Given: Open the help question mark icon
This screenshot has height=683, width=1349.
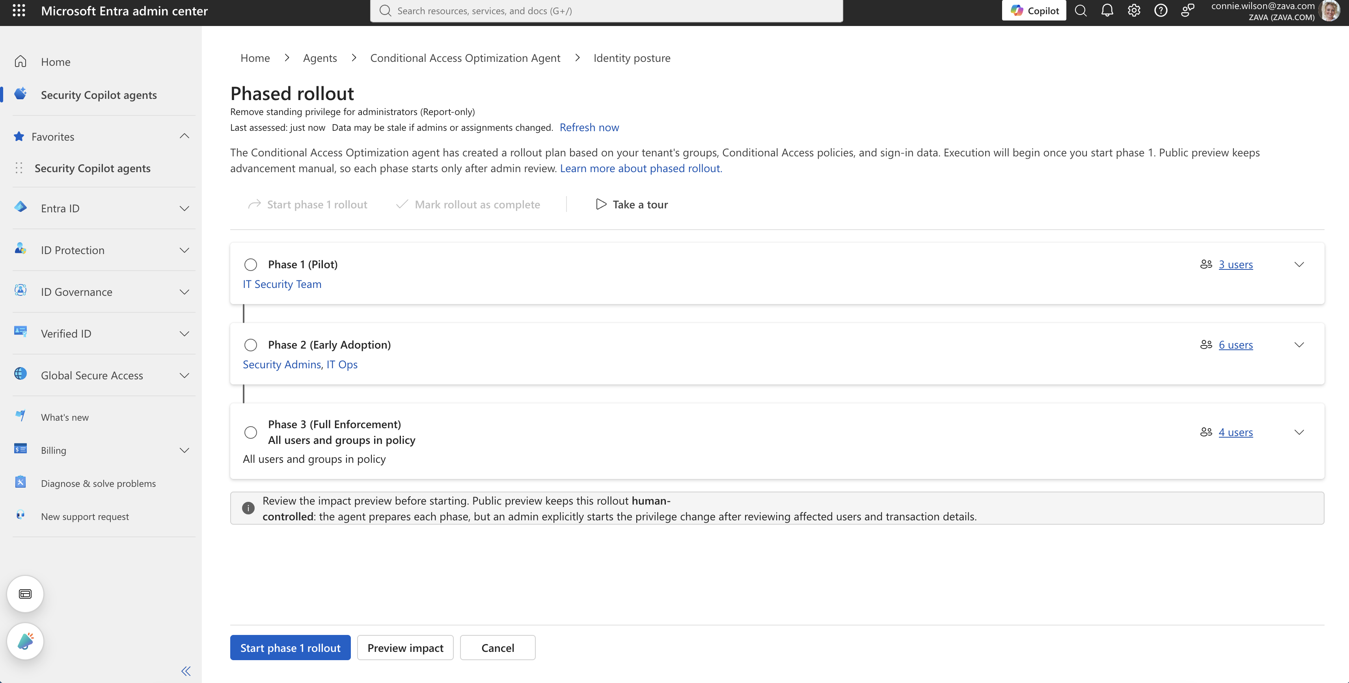Looking at the screenshot, I should pos(1161,11).
